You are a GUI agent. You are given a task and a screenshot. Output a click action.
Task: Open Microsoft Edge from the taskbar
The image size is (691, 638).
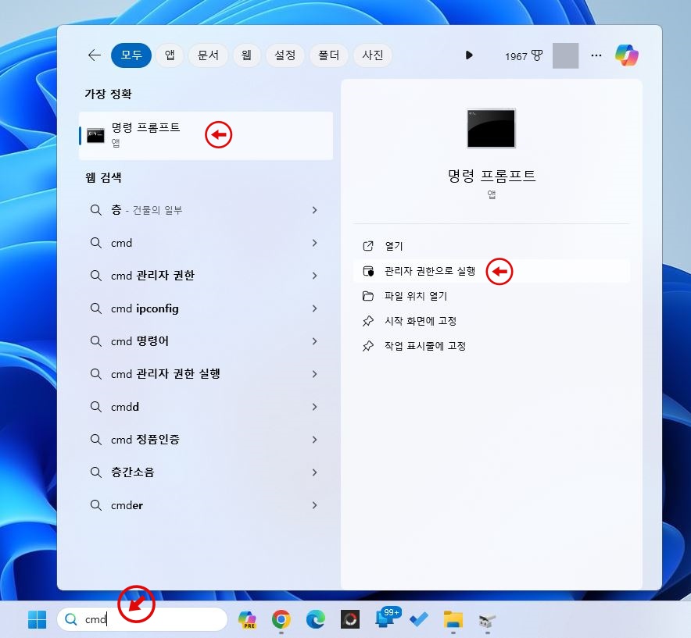tap(316, 619)
